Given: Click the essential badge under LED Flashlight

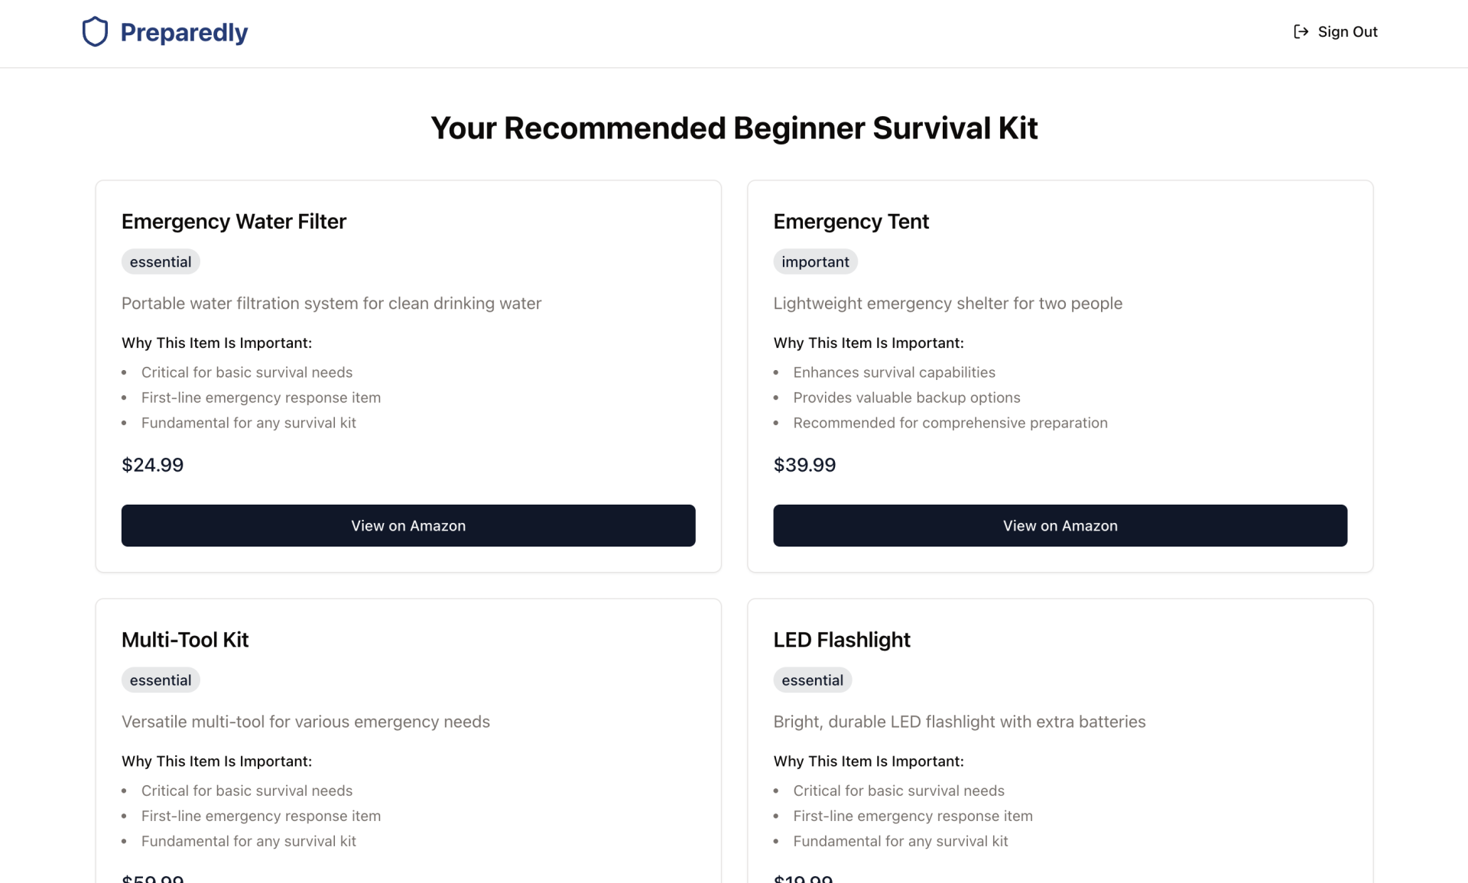Looking at the screenshot, I should (812, 680).
